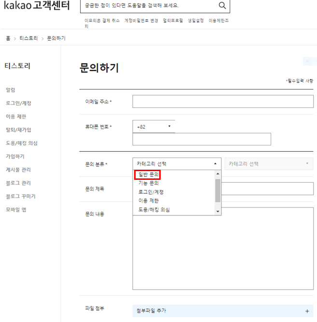Open the 이모티콘 결제 취소 suggested keyword
This screenshot has height=322, width=317.
(102, 20)
